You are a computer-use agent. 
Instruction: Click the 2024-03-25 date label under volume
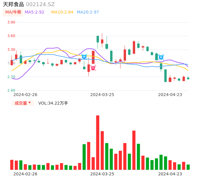pos(102,174)
